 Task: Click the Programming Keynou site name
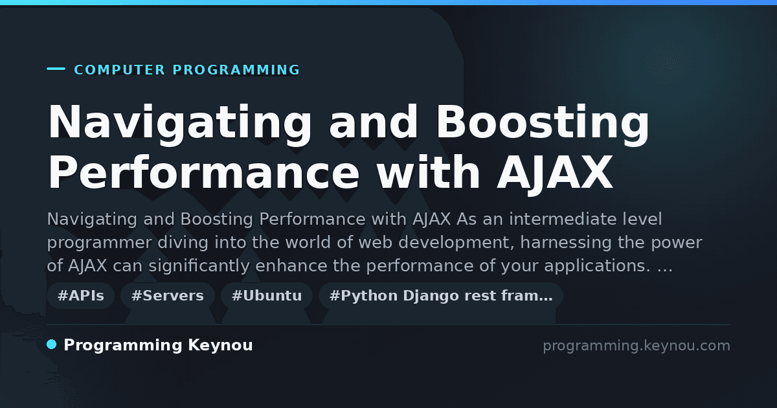tap(158, 345)
